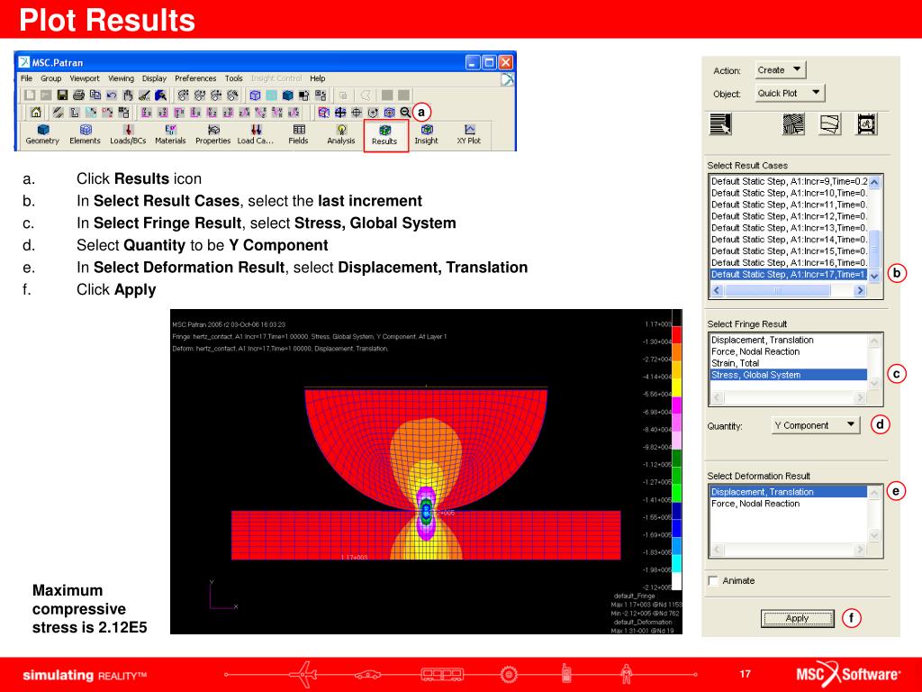The image size is (922, 692).
Task: Click the Save floppy-disk toolbar icon
Action: pos(62,95)
